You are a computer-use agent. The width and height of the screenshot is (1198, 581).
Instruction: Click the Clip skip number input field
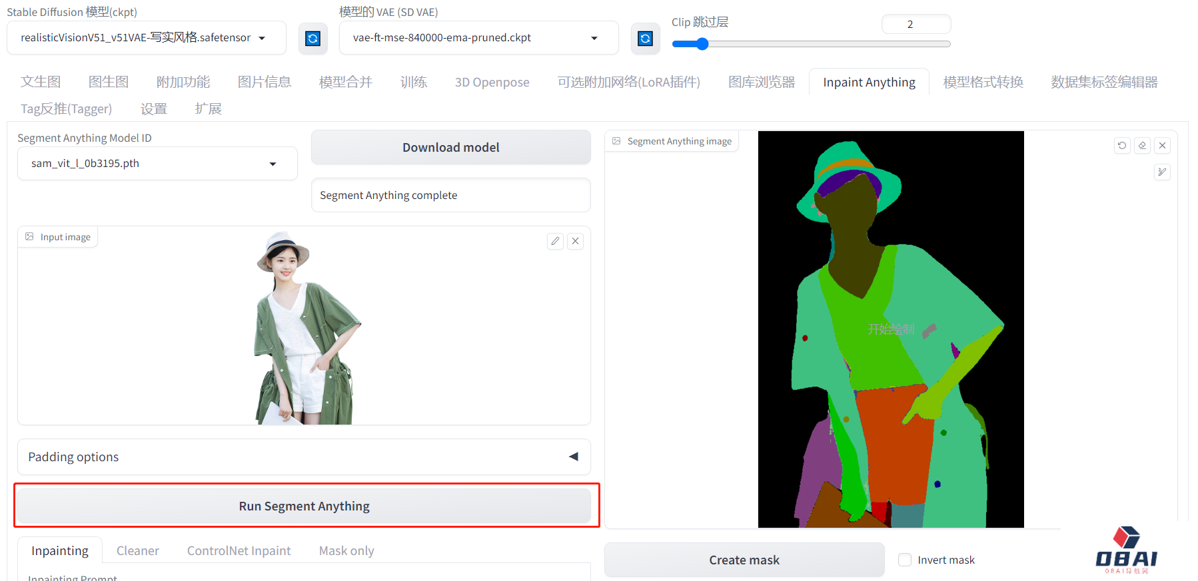pos(915,25)
